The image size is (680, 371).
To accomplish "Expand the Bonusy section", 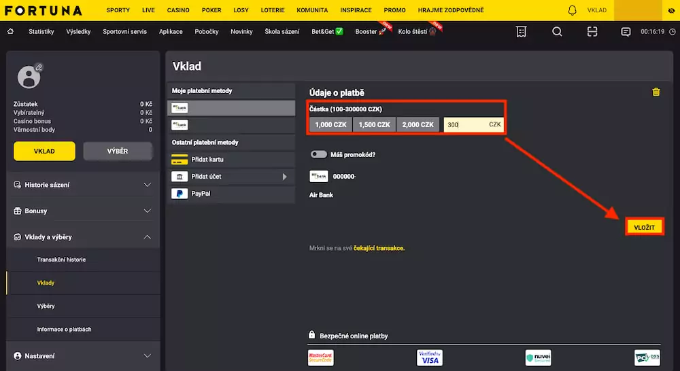I will (x=83, y=211).
